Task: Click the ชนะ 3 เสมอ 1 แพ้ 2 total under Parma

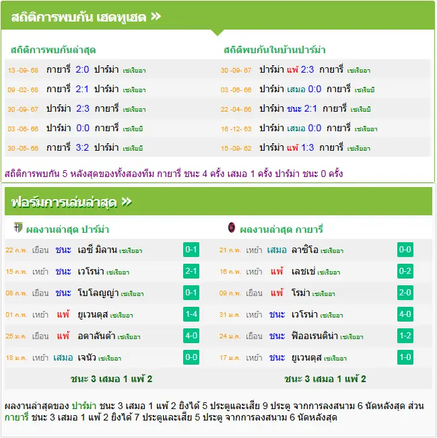Action: pos(111,379)
